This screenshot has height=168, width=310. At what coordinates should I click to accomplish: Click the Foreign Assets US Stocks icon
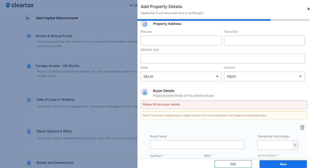(29, 66)
